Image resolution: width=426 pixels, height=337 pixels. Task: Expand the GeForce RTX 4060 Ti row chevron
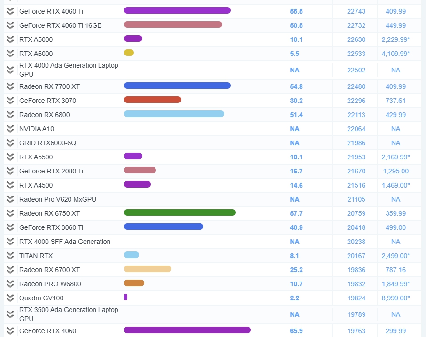coord(10,11)
